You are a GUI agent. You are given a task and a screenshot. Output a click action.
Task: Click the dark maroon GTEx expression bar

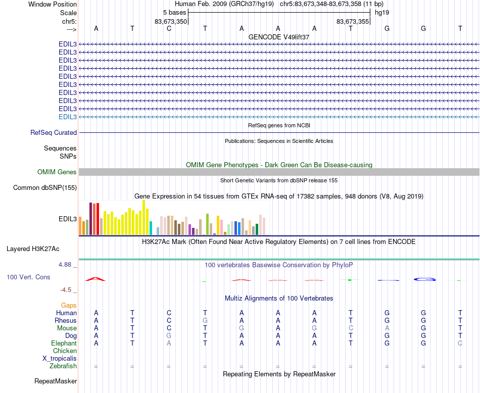click(x=91, y=219)
